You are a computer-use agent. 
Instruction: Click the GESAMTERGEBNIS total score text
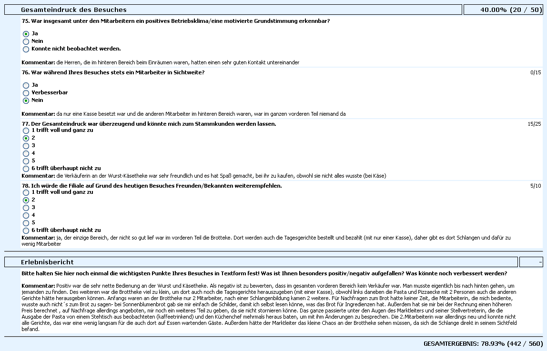(483, 343)
